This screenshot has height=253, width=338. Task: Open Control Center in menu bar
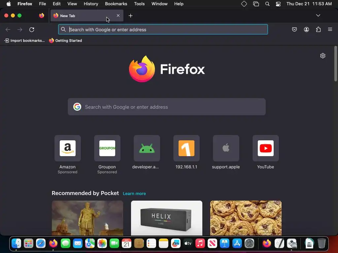pyautogui.click(x=278, y=4)
